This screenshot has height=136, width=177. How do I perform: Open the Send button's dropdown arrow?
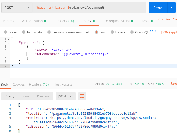(x=171, y=8)
